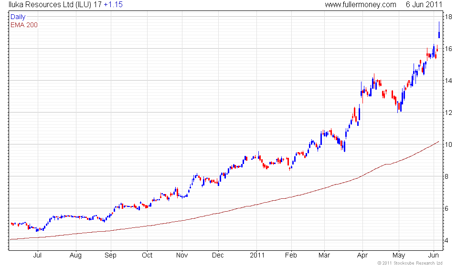Select the 'Daily' legend label
The image size is (468, 267).
(18, 17)
